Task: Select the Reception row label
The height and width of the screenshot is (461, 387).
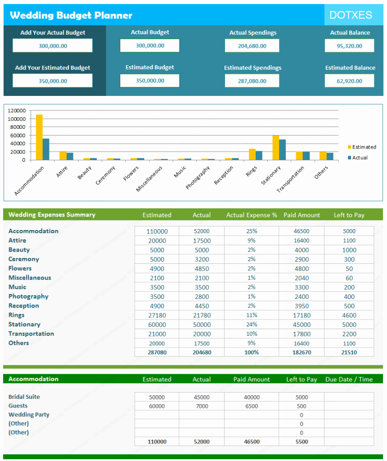Action: pyautogui.click(x=24, y=306)
